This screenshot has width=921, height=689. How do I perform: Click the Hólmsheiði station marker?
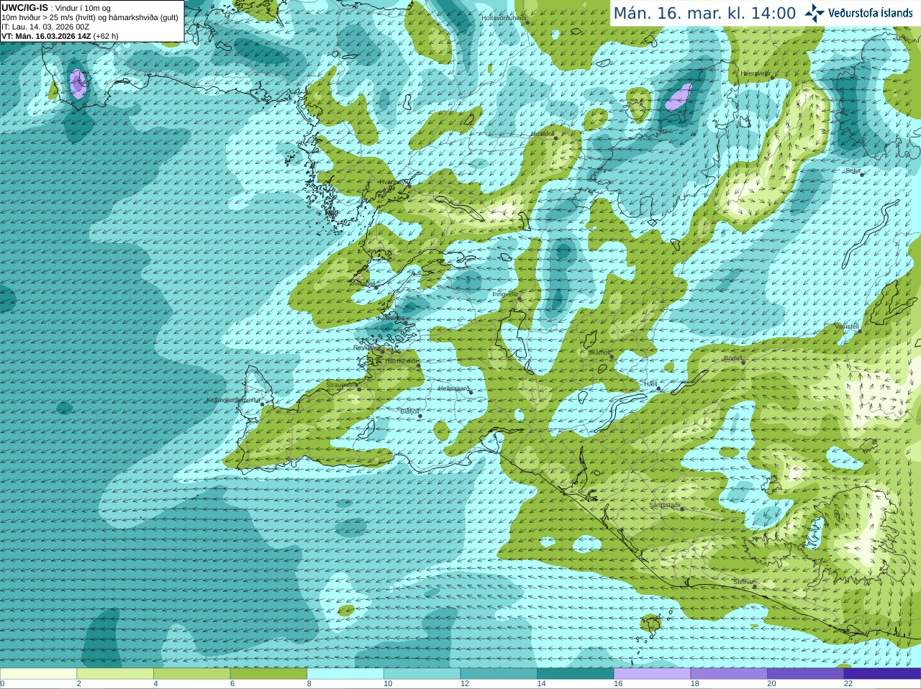click(419, 365)
